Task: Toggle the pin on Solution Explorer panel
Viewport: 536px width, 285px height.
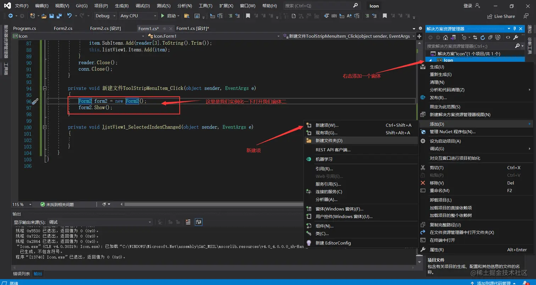Action: tap(515, 29)
